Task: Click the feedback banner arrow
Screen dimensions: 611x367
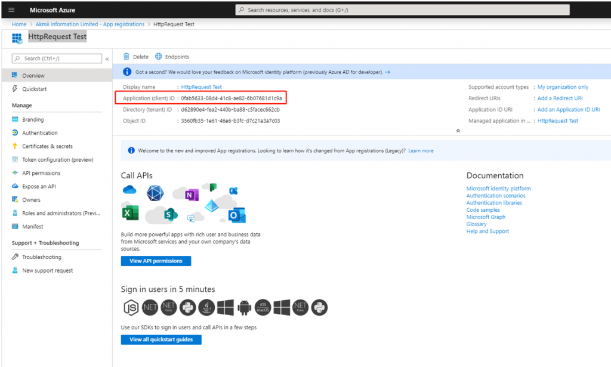Action: 387,72
